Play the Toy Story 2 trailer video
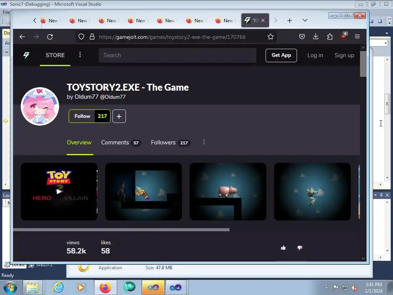Image resolution: width=393 pixels, height=295 pixels. pos(59,192)
